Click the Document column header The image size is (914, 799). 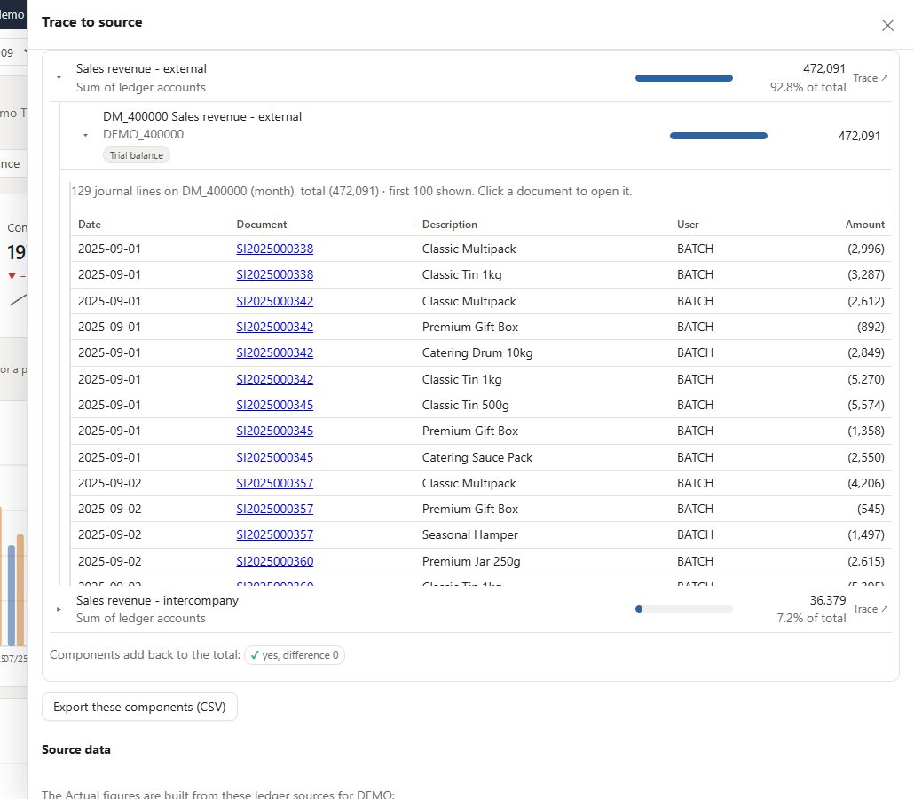pyautogui.click(x=261, y=225)
